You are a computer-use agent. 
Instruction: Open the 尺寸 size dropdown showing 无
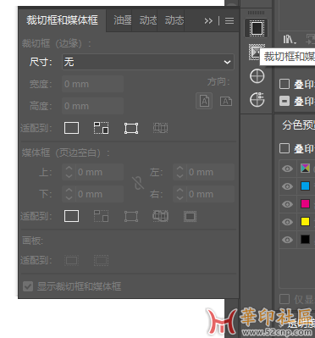point(148,62)
